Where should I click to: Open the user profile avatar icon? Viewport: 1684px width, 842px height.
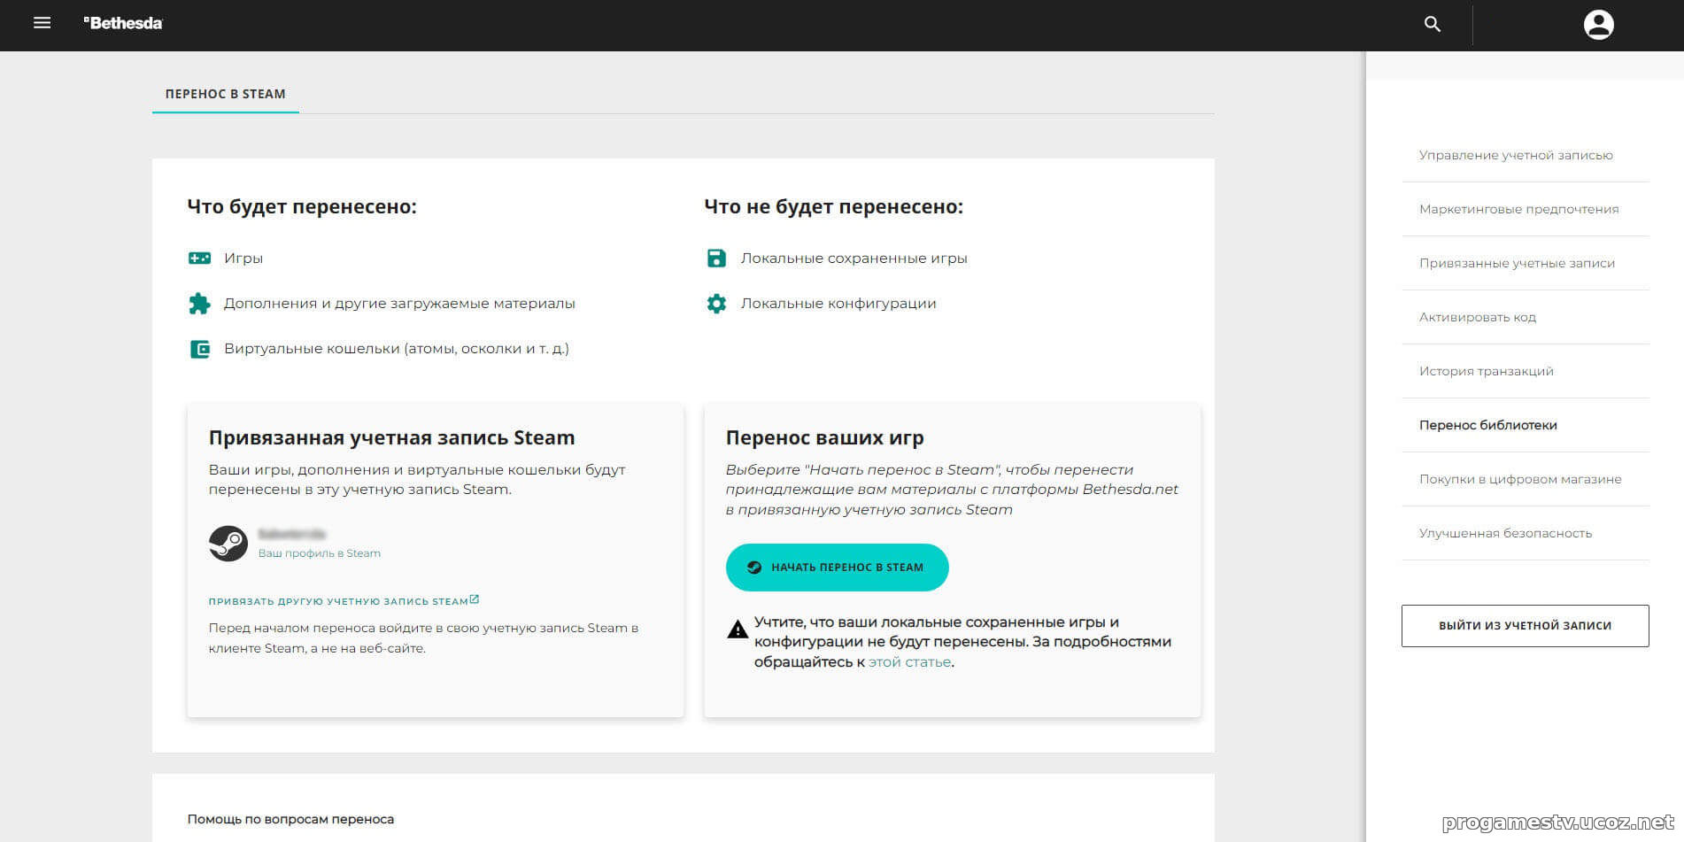click(x=1598, y=24)
